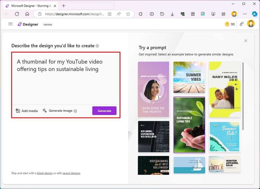Open info icon beside Generate image
260x189 pixels.
click(75, 111)
